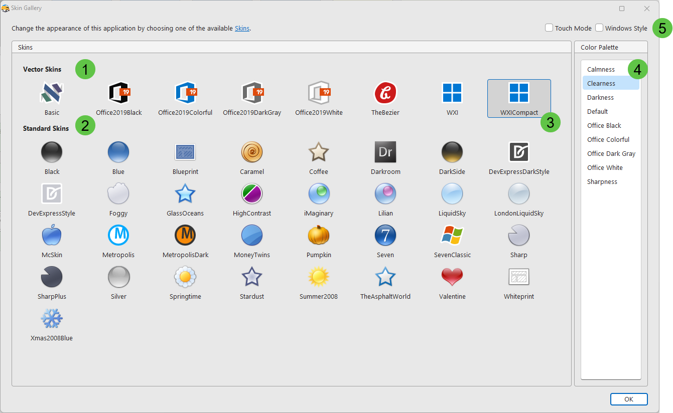Pick the SevenClassic skin icon
The height and width of the screenshot is (413, 673).
452,235
